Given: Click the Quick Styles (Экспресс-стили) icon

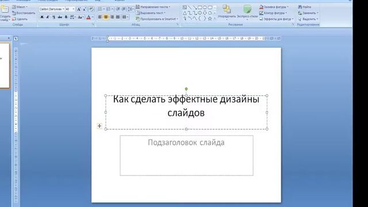Looking at the screenshot, I should [x=247, y=9].
